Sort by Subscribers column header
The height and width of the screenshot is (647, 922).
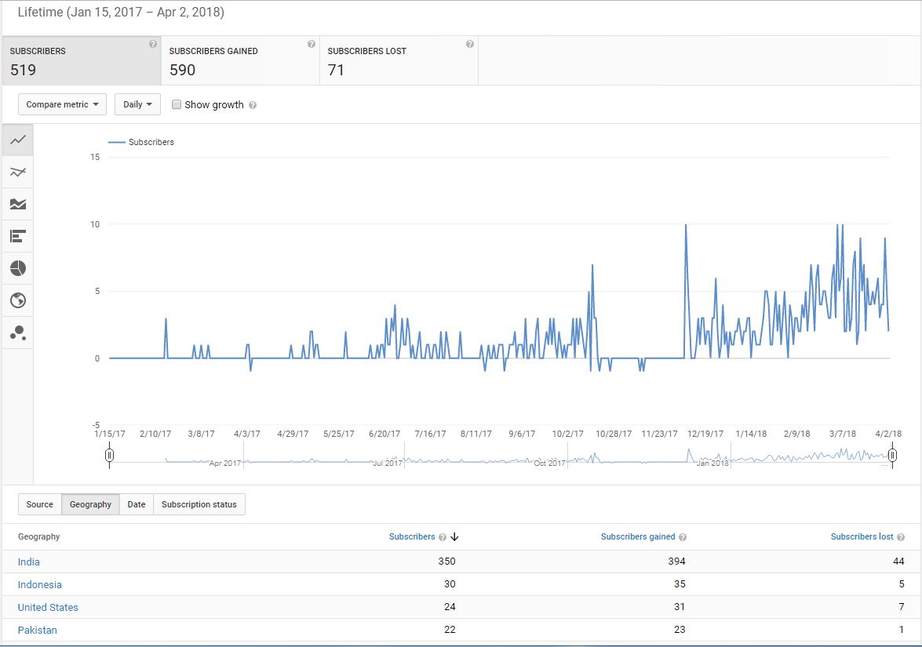(412, 536)
